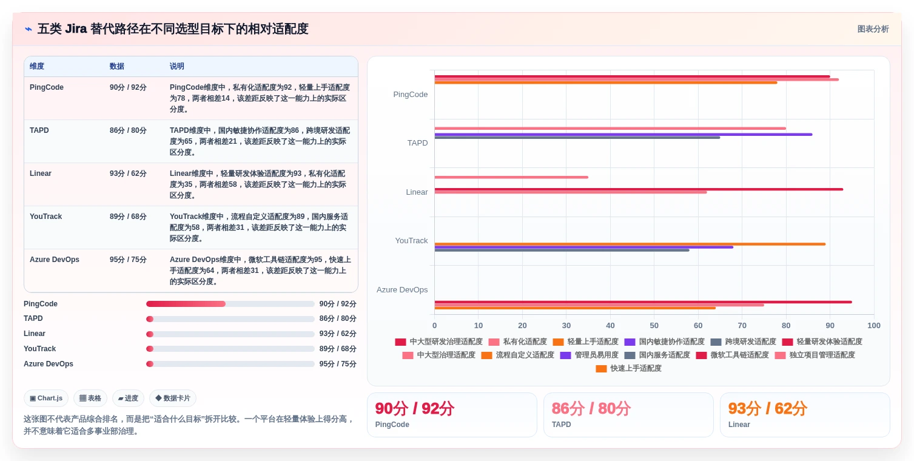Click the table cell reading 93分 / 62分

[x=128, y=173]
